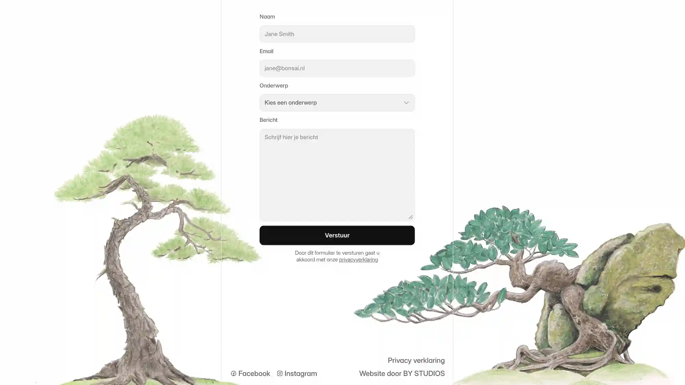Click the Bericht label above the textarea
This screenshot has height=385, width=685.
click(269, 120)
